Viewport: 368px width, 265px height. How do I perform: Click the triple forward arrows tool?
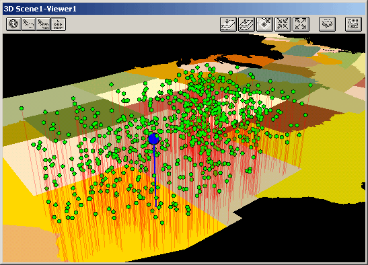click(x=59, y=24)
